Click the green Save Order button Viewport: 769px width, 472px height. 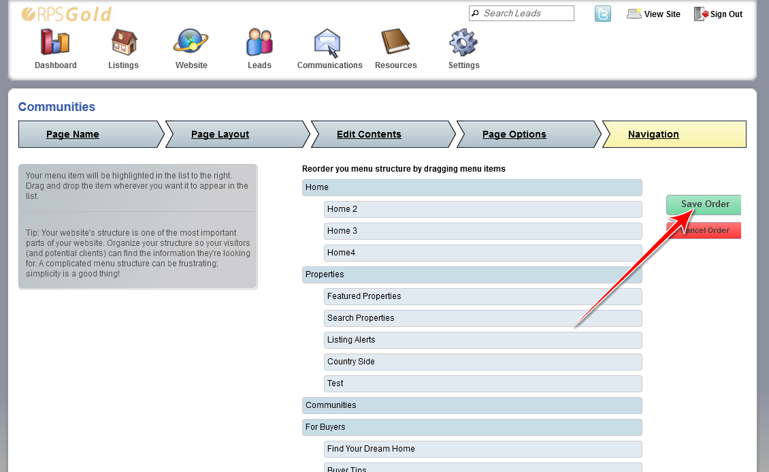tap(704, 204)
